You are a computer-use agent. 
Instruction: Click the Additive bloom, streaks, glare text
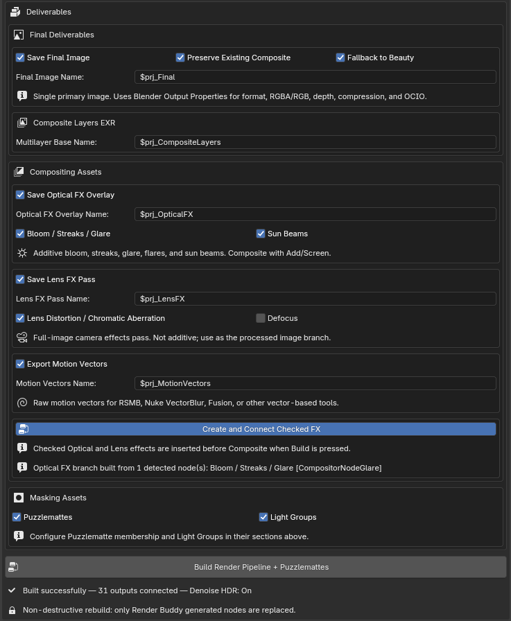click(182, 253)
